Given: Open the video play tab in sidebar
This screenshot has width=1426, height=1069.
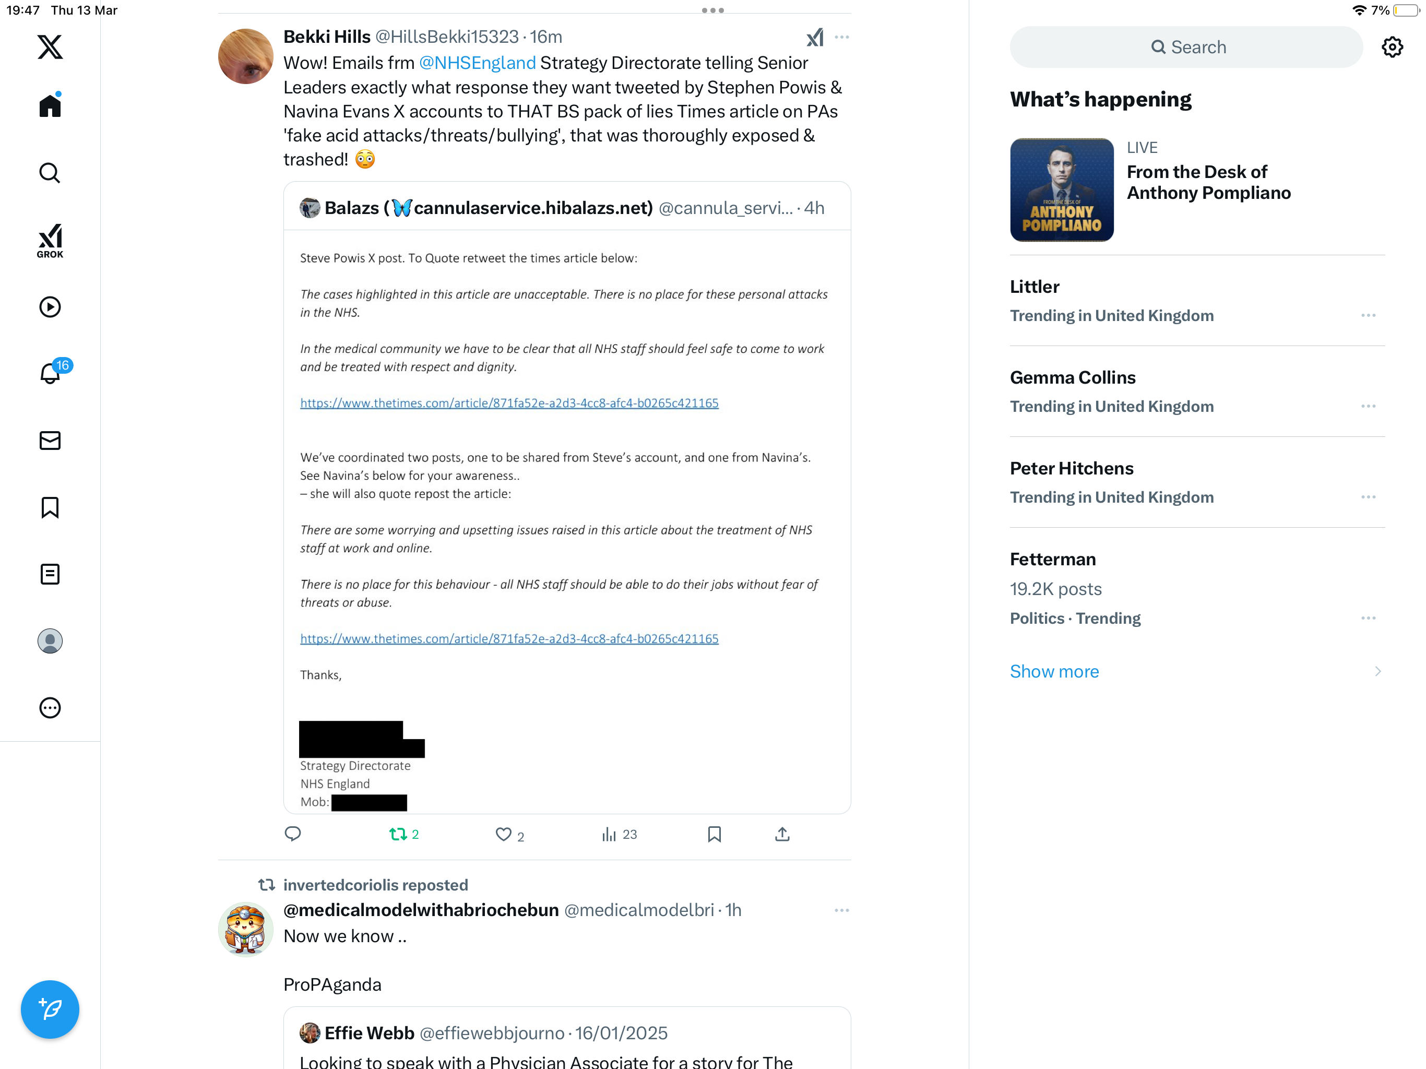Looking at the screenshot, I should coord(50,307).
